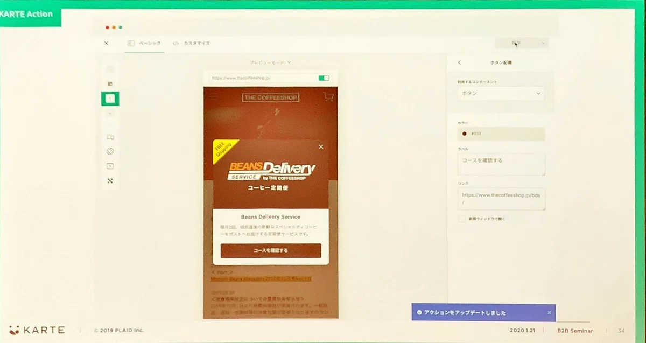Viewport: 646px width, 343px height.
Task: Select the green highlighted sidebar tool
Action: point(110,99)
